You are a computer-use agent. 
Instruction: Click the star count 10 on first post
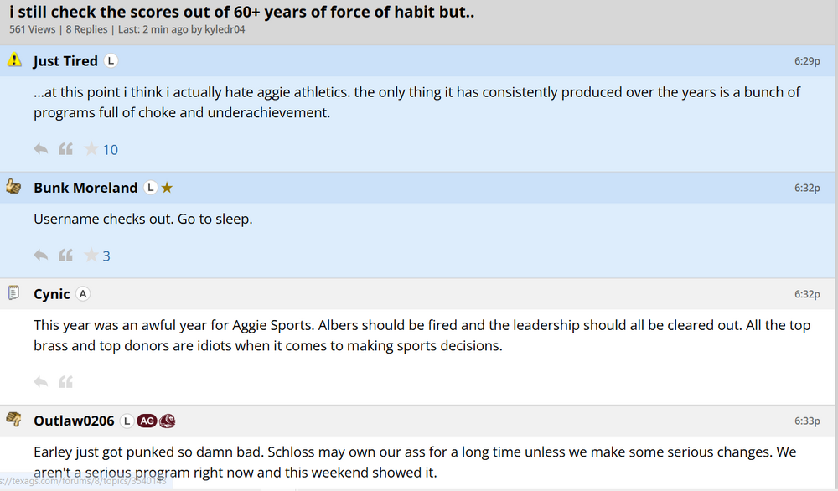coord(110,150)
